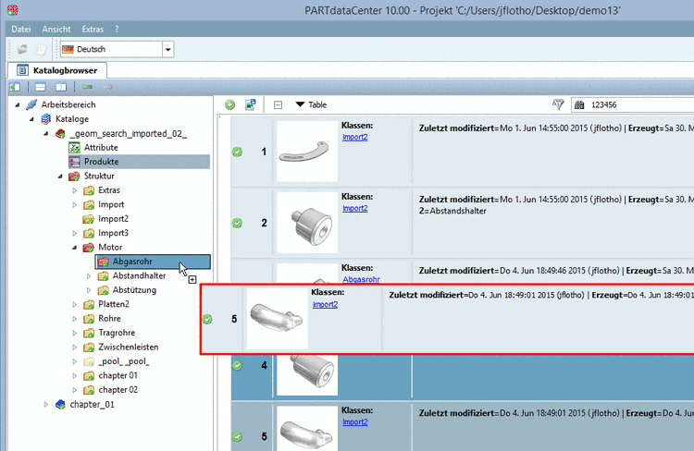This screenshot has width=694, height=451.
Task: Open the Import2 class link in row 2
Action: (x=355, y=208)
